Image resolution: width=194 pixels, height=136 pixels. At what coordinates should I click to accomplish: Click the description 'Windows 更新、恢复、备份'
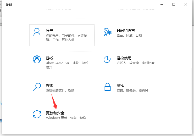[x=66, y=118]
